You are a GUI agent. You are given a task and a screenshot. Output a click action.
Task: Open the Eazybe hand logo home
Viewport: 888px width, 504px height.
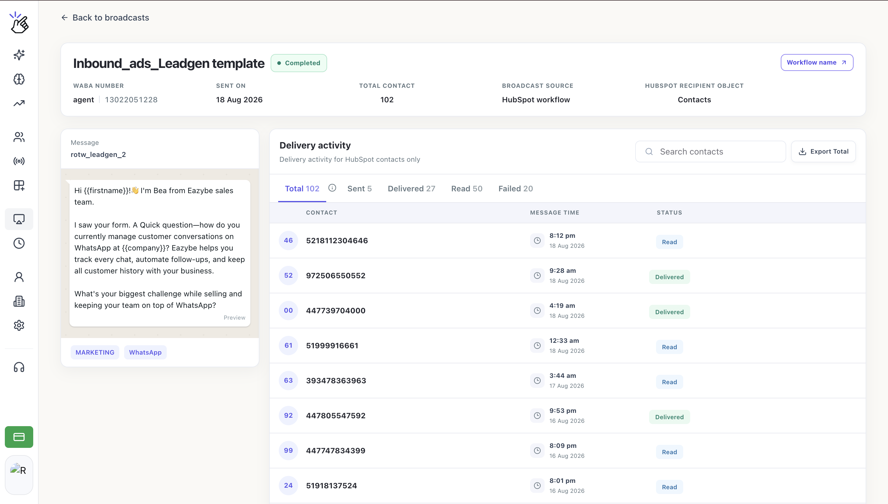pyautogui.click(x=19, y=23)
